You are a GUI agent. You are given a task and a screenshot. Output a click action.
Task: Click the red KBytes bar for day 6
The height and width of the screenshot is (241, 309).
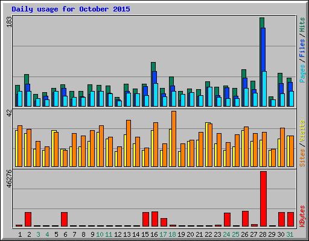(x=64, y=219)
